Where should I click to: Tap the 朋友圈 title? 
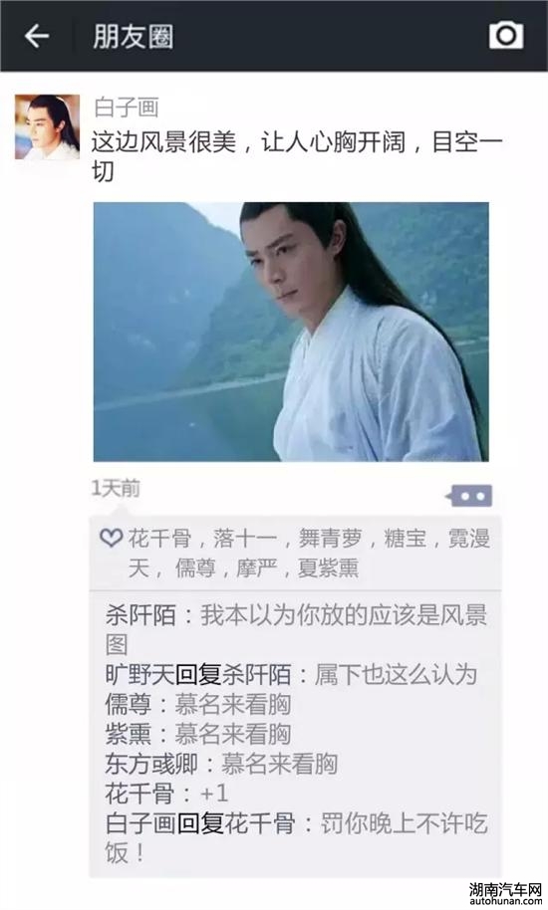133,37
